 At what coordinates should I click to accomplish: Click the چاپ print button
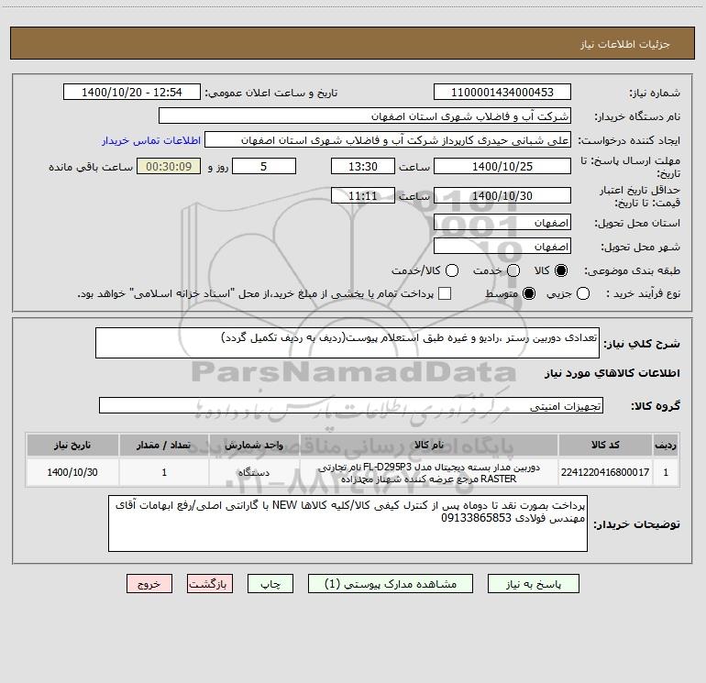click(x=270, y=584)
